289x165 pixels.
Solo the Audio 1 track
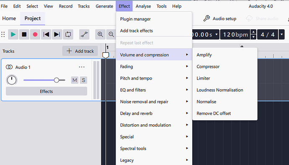[83, 80]
